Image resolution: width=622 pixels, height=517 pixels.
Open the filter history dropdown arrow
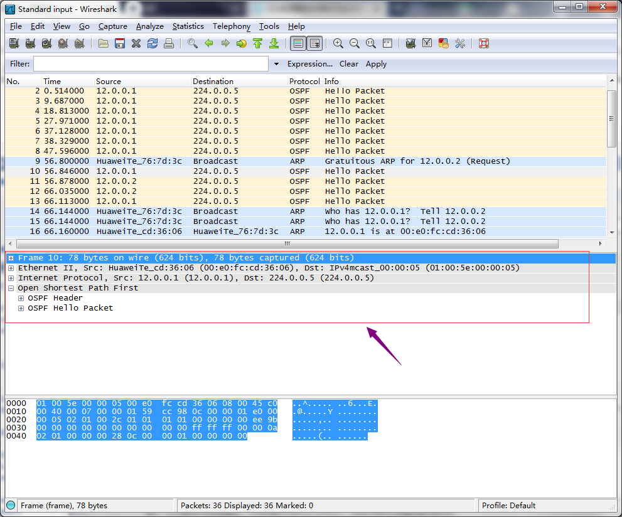276,64
